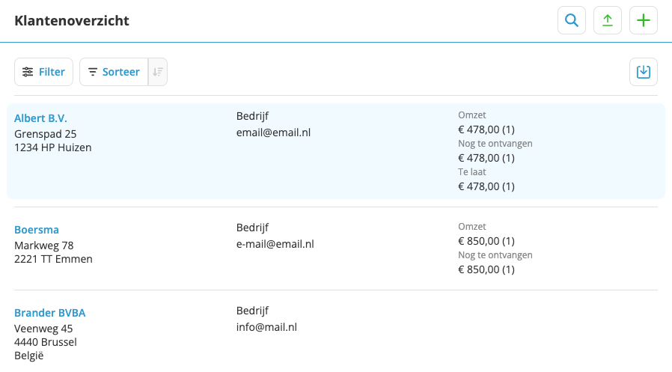Open customer Albert B.V.
The height and width of the screenshot is (372, 672).
(40, 118)
